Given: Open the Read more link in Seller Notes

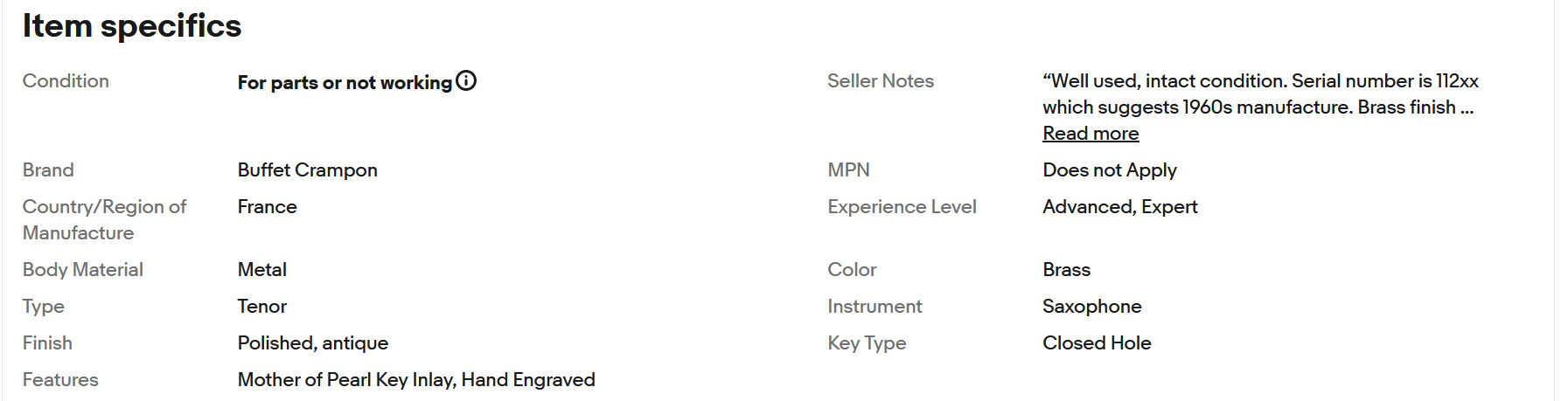Looking at the screenshot, I should click(1091, 134).
